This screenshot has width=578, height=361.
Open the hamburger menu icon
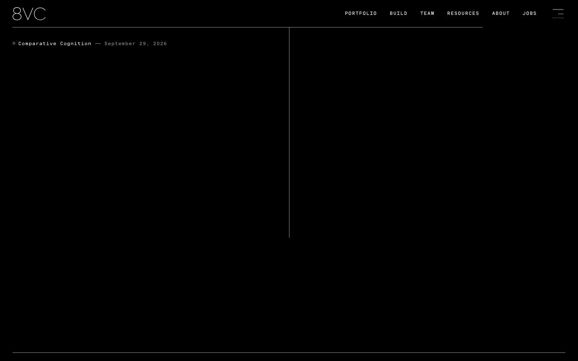coord(558,14)
